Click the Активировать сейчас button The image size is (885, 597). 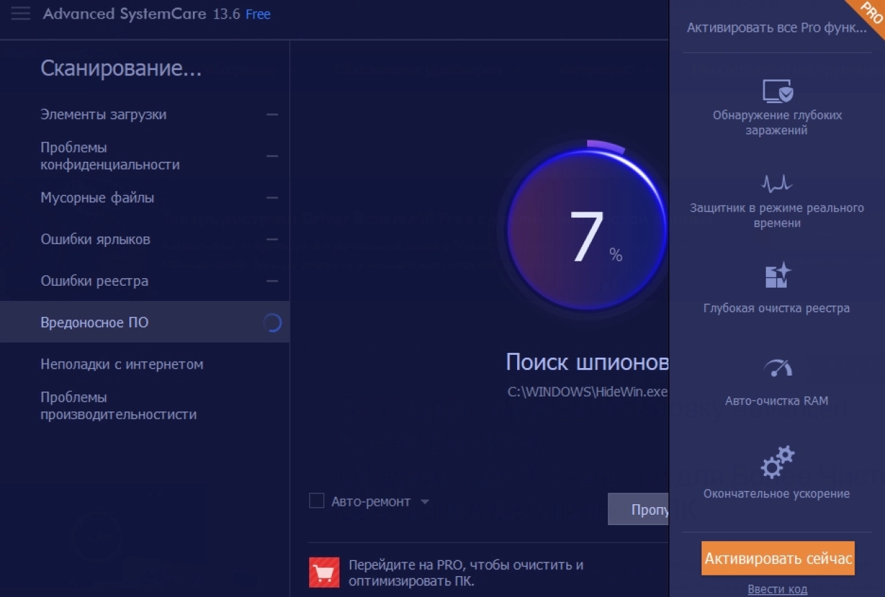click(778, 558)
